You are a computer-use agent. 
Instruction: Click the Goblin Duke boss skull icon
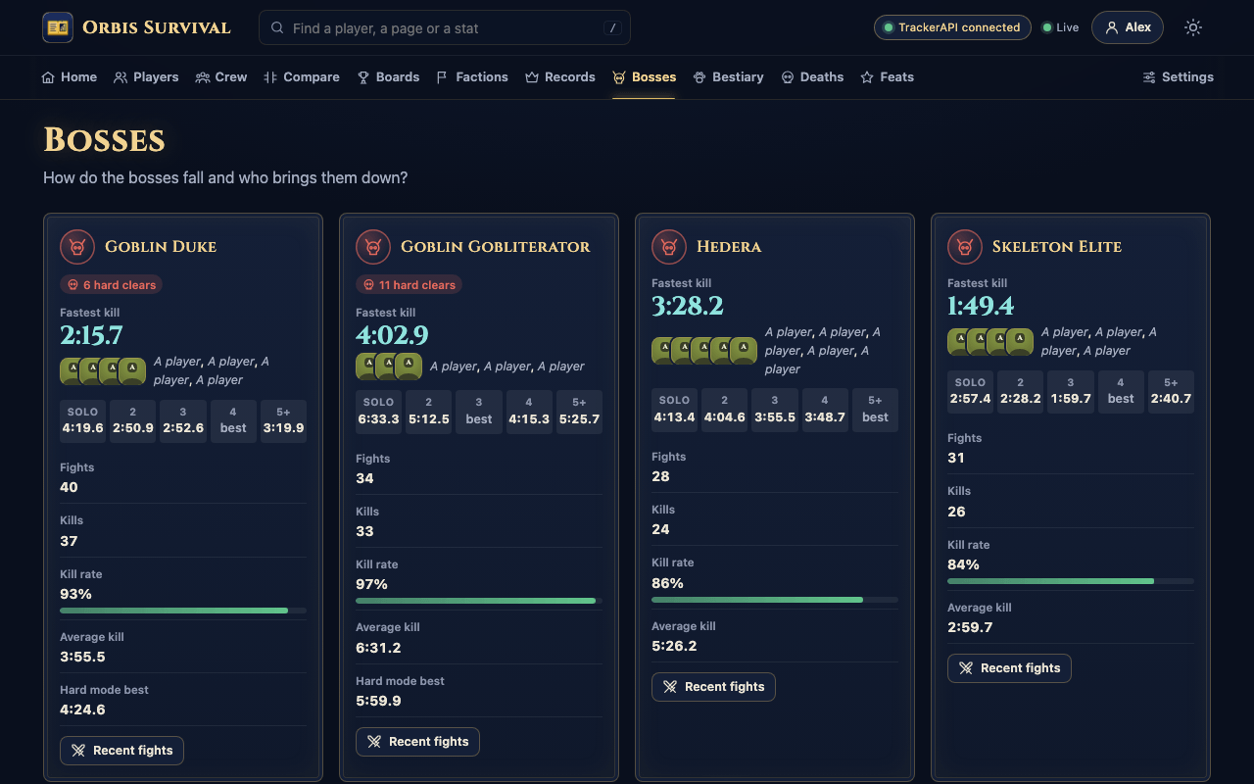coord(76,247)
